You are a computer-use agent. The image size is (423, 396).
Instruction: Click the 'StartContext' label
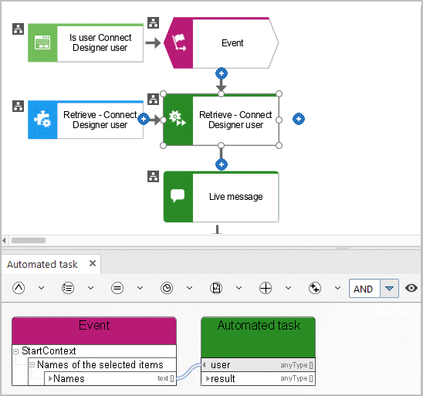pos(49,351)
